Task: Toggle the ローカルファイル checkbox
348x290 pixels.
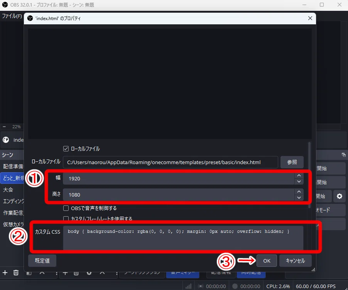Action: (x=66, y=149)
